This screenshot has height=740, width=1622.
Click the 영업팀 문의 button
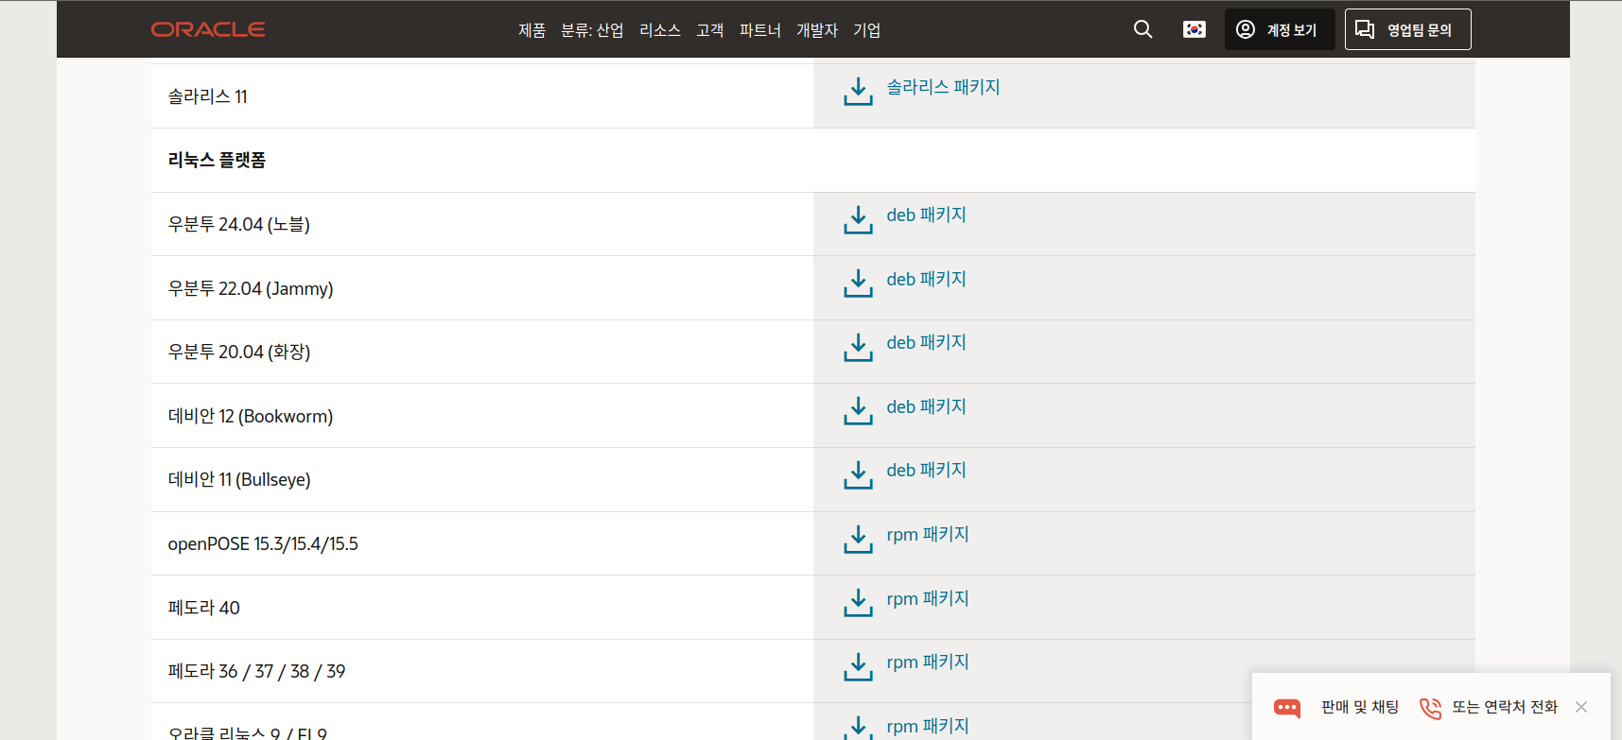[1408, 29]
